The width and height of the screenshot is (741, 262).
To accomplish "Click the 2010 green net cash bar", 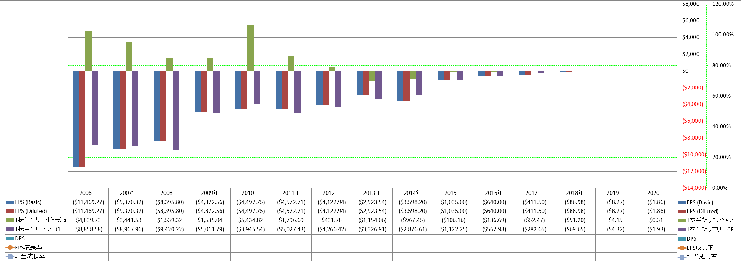I will pyautogui.click(x=250, y=48).
